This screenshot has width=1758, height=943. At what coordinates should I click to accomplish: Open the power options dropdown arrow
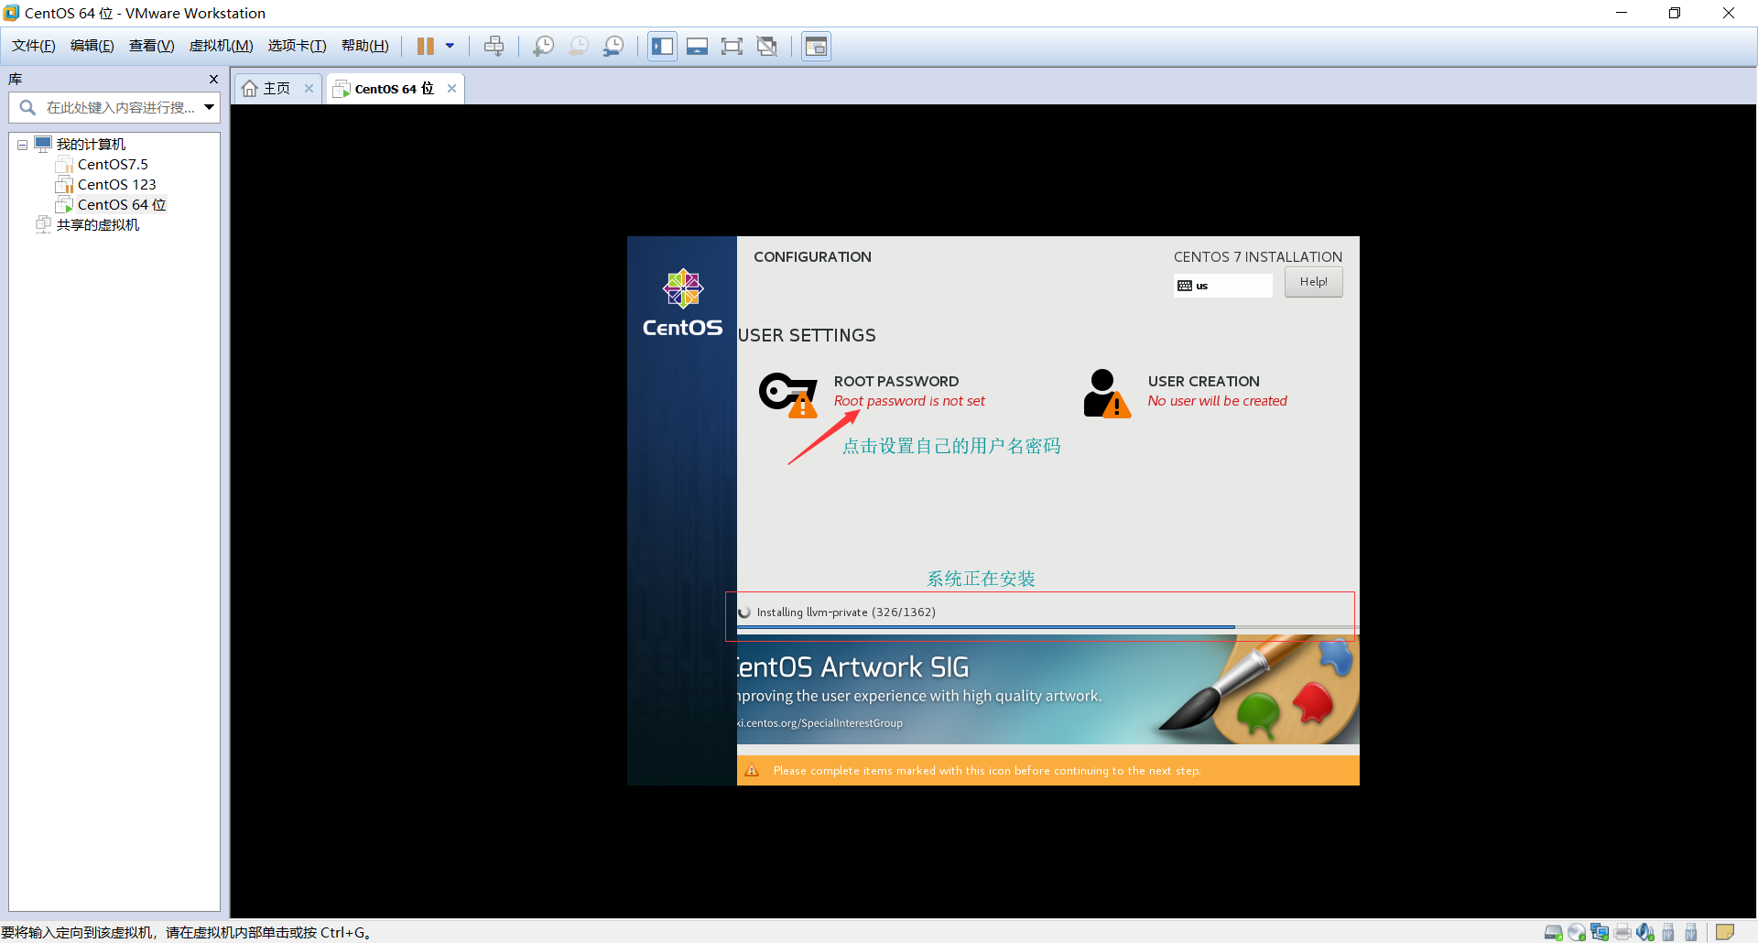tap(450, 46)
